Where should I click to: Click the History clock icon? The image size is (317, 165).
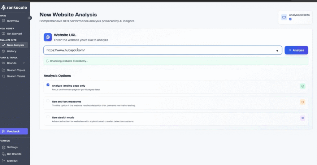pyautogui.click(x=3, y=51)
